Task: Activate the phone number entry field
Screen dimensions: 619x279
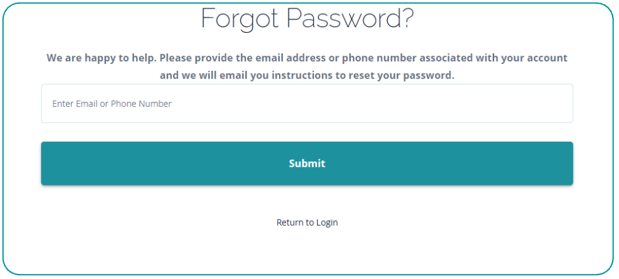Action: tap(307, 104)
